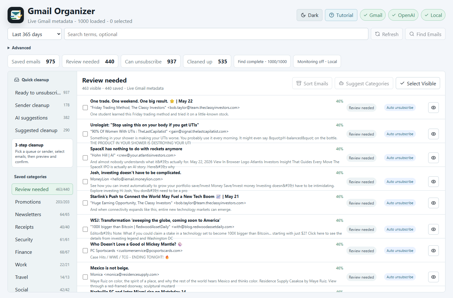
Task: Click Sort Emails button
Action: click(x=312, y=83)
